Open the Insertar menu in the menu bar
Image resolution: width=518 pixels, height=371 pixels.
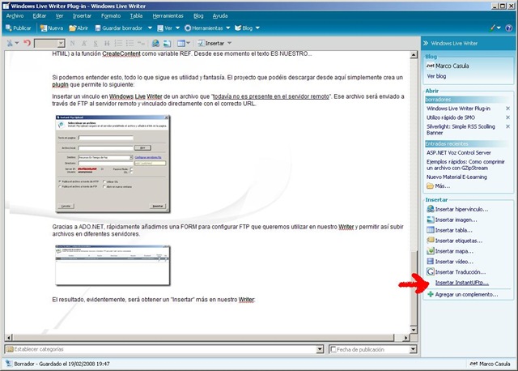tap(82, 16)
